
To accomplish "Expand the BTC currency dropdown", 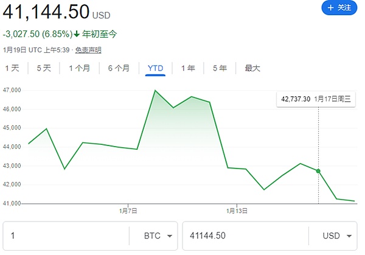I will coord(156,236).
